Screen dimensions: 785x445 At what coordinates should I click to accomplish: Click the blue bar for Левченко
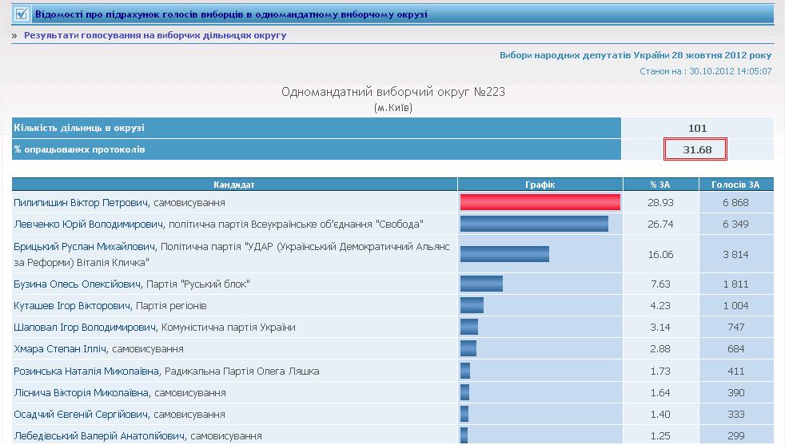[534, 224]
